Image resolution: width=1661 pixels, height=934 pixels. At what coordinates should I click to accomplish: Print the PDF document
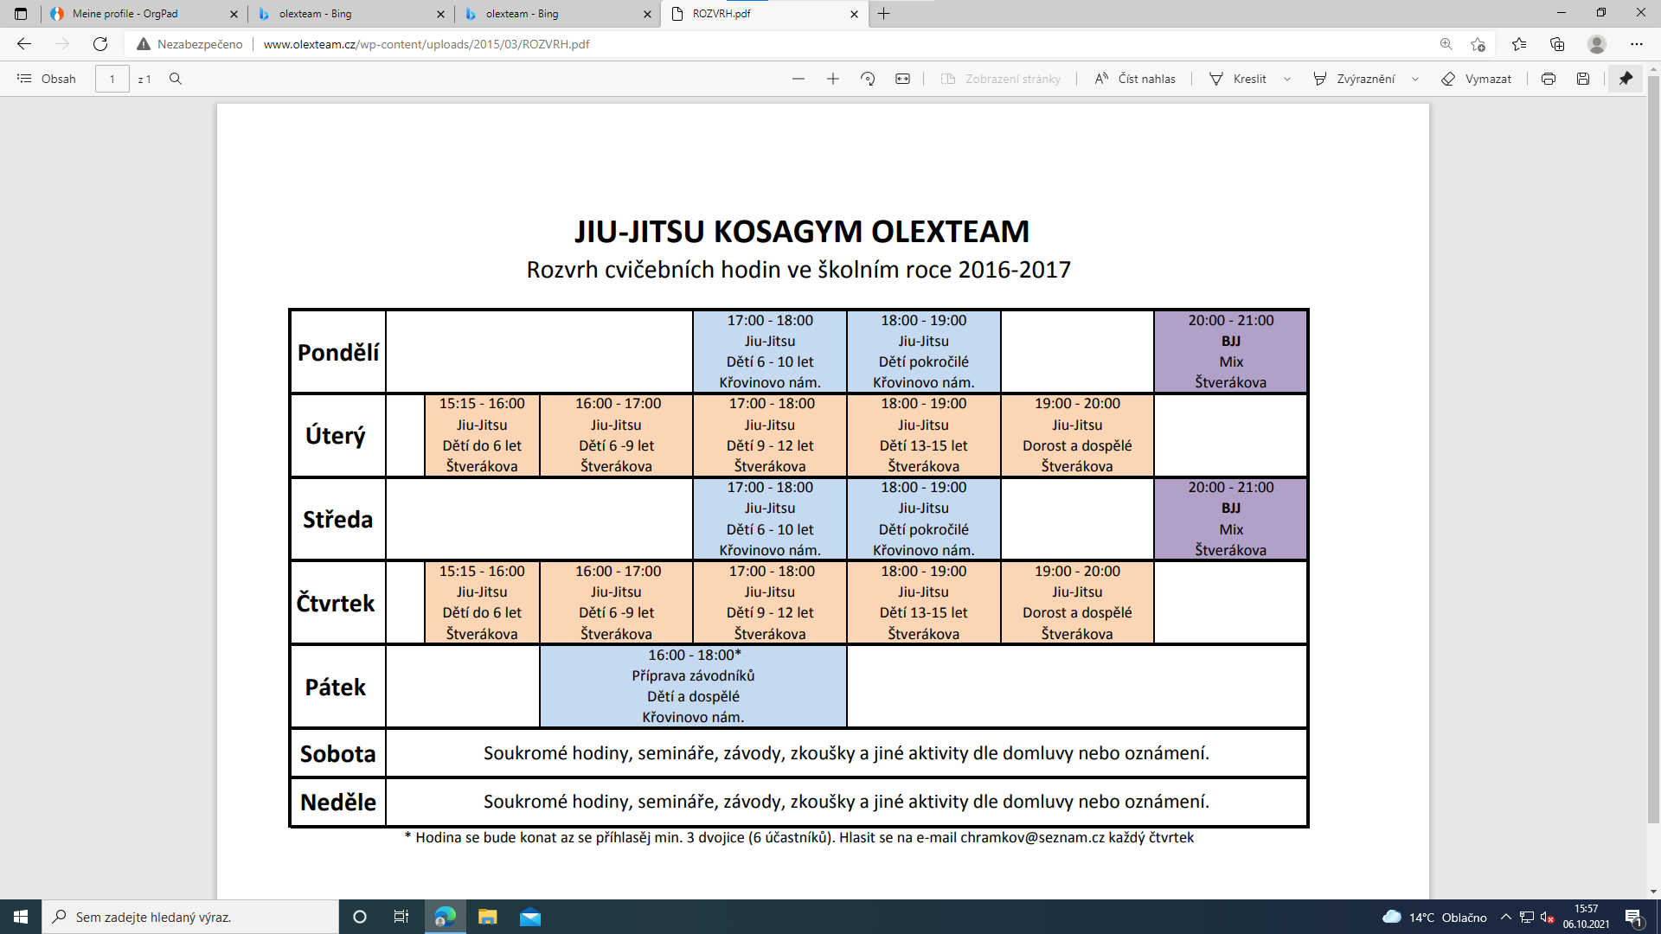click(x=1548, y=79)
